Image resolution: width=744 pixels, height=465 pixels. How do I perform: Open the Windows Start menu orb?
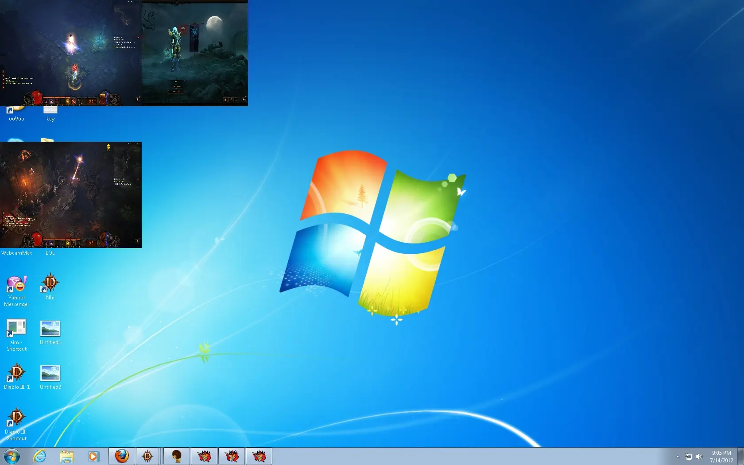tap(12, 456)
